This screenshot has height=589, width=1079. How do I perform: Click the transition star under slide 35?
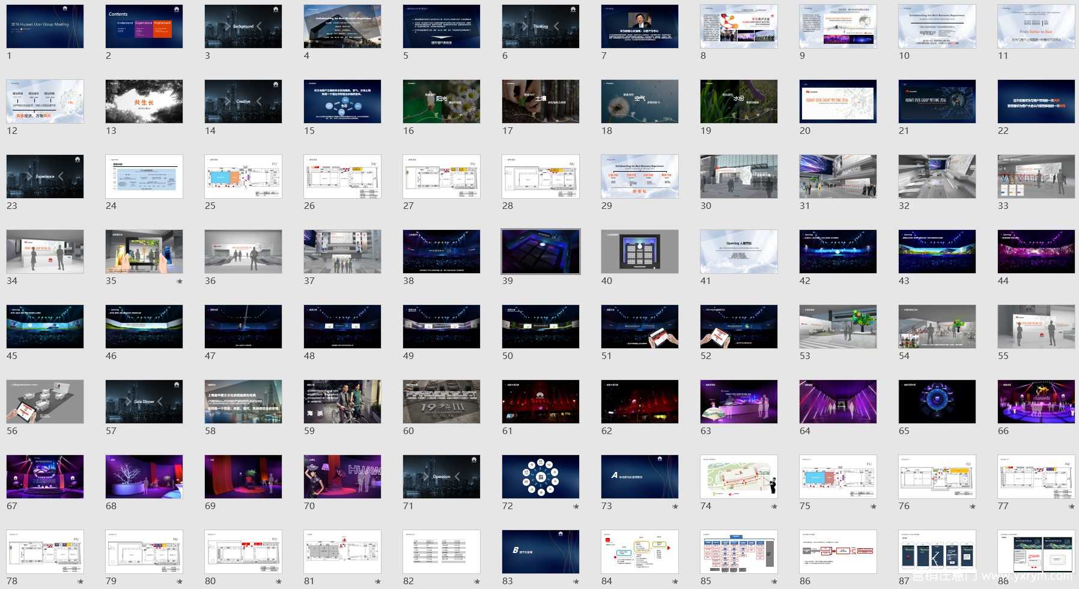coord(180,281)
